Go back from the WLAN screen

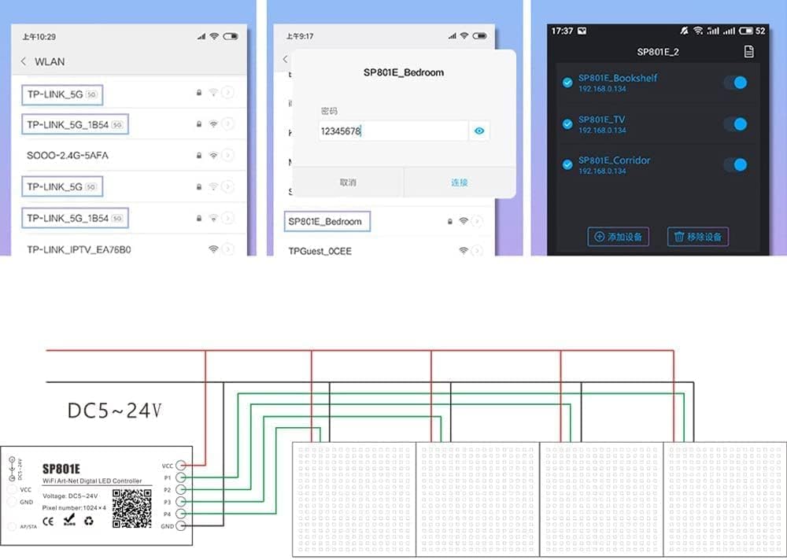pyautogui.click(x=24, y=61)
